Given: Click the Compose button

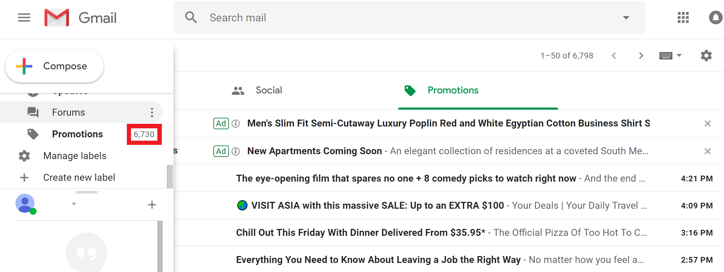Looking at the screenshot, I should pyautogui.click(x=54, y=66).
